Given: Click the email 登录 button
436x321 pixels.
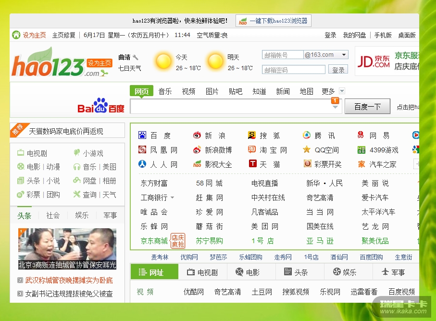Looking at the screenshot, I should pyautogui.click(x=338, y=70).
